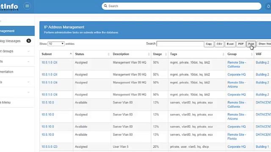This screenshot has height=152, width=271.
Task: Open the Building 1 VRF link
Action: [263, 147]
